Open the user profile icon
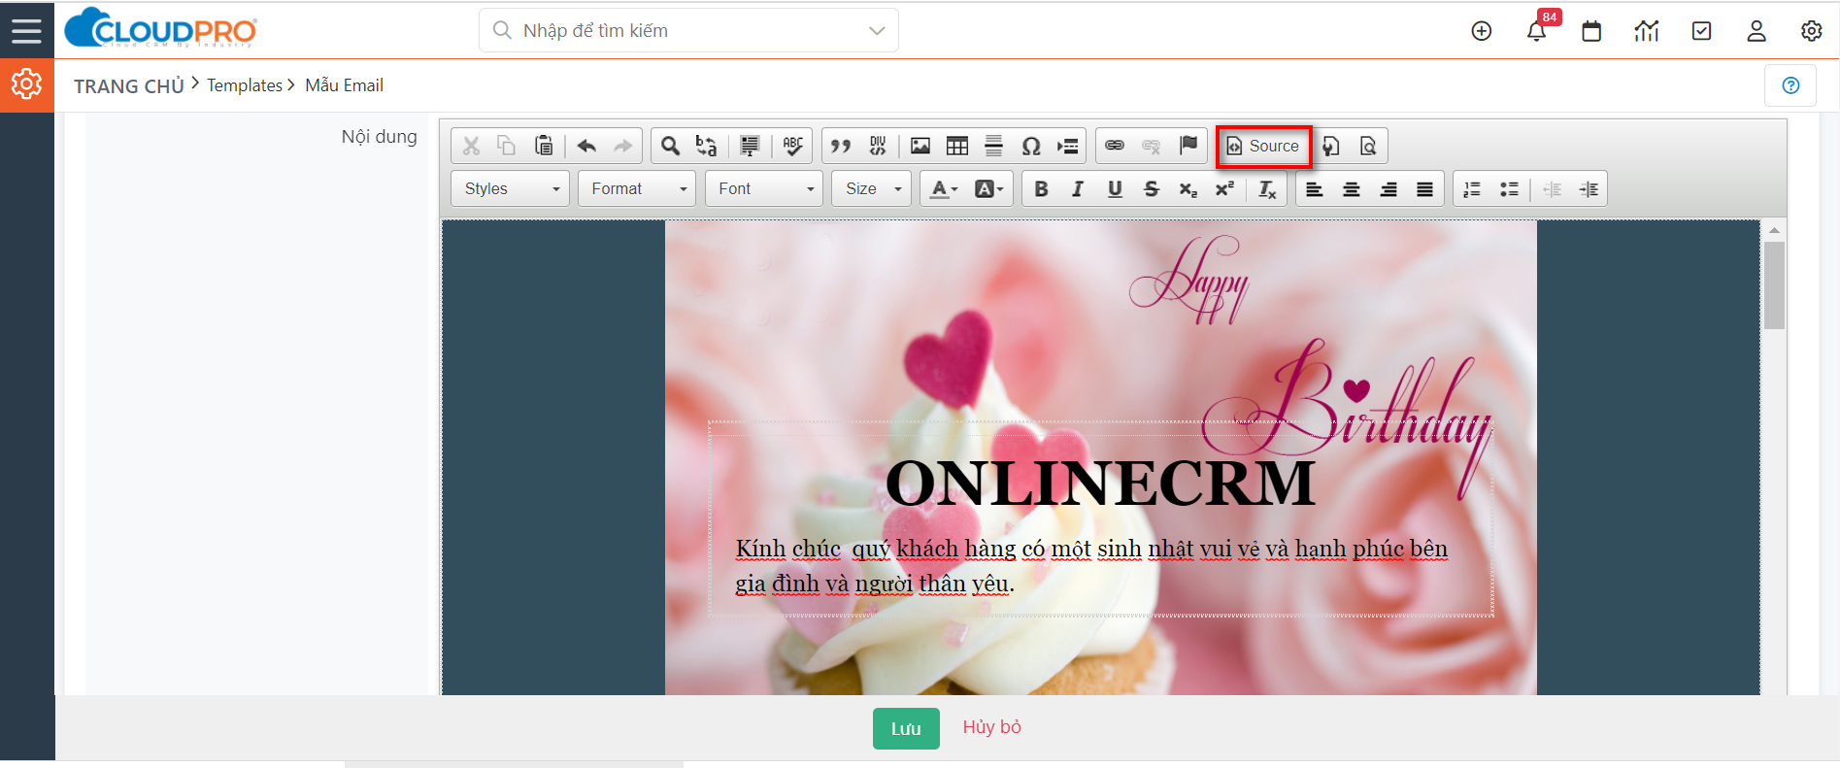 coord(1756,31)
